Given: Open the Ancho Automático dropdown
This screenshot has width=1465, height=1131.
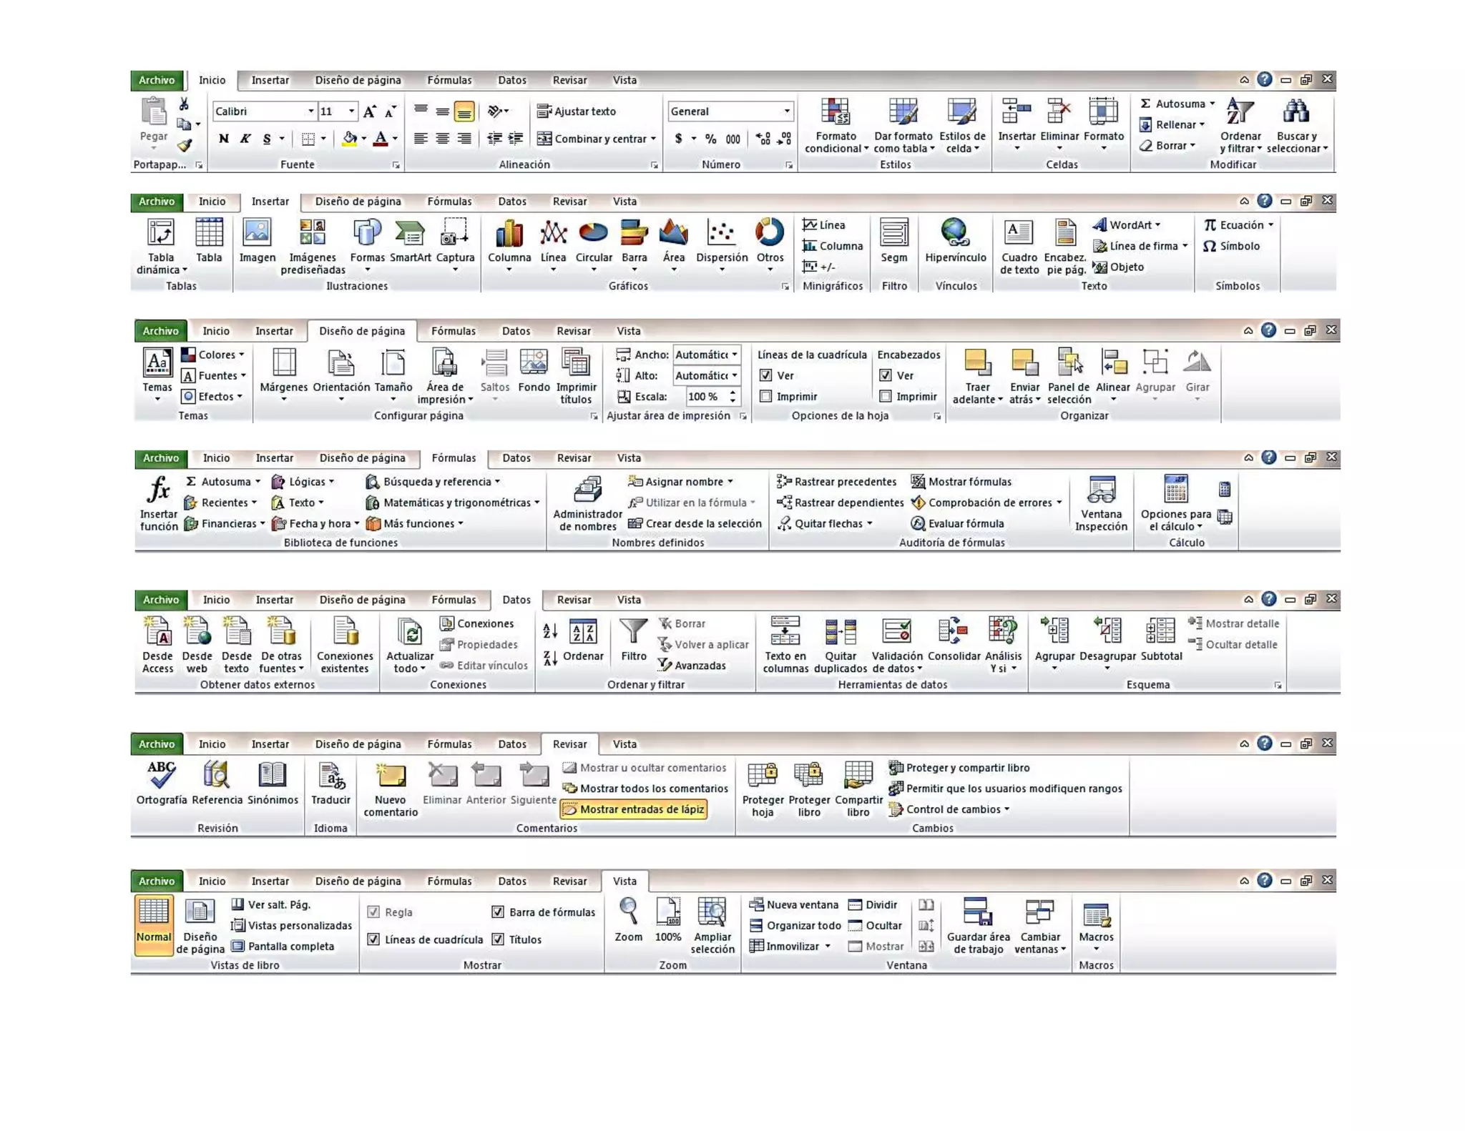Looking at the screenshot, I should [734, 355].
